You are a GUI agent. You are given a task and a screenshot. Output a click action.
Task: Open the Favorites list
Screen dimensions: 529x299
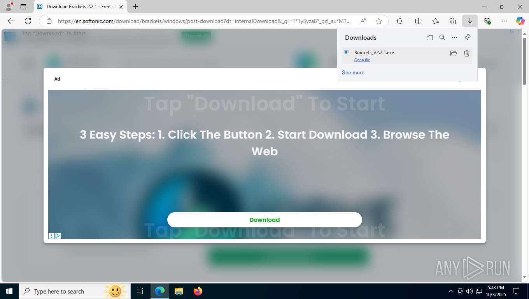pyautogui.click(x=436, y=21)
